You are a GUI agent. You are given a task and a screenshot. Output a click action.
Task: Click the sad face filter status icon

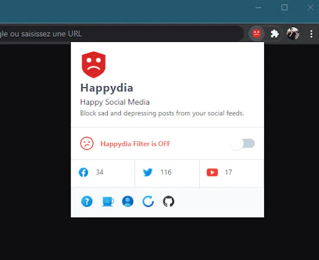pyautogui.click(x=87, y=144)
